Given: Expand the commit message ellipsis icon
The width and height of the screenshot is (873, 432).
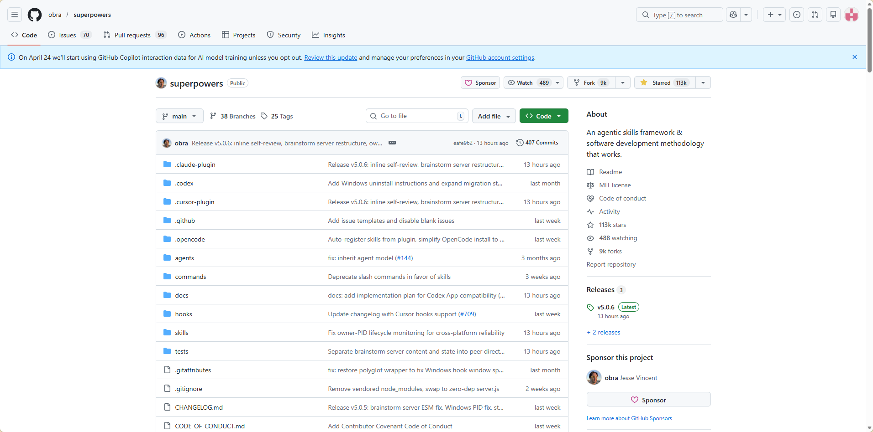Looking at the screenshot, I should pyautogui.click(x=392, y=143).
